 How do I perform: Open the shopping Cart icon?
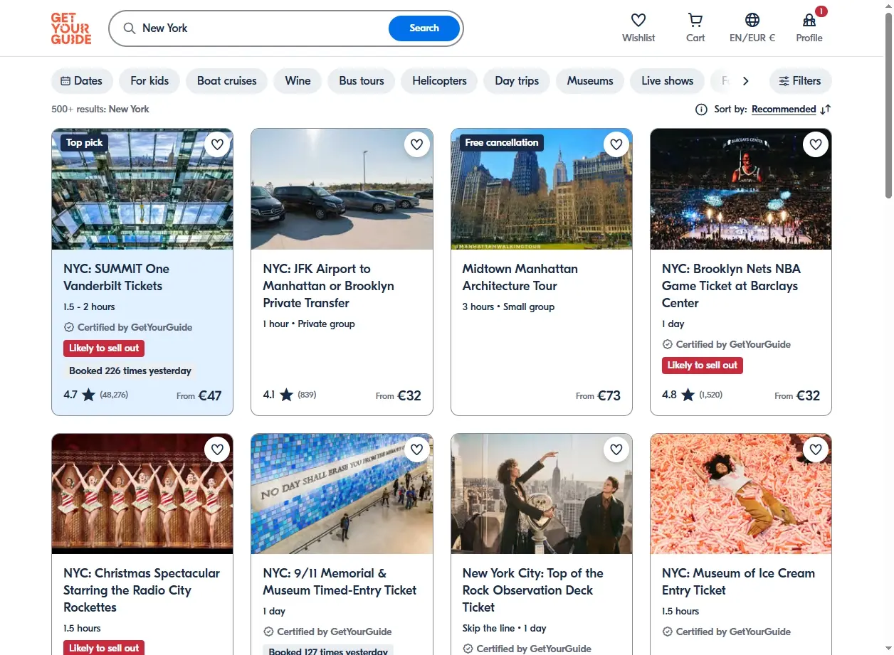click(x=695, y=20)
